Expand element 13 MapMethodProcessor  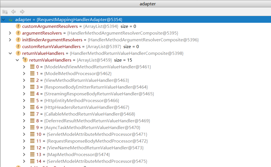click(x=24, y=154)
